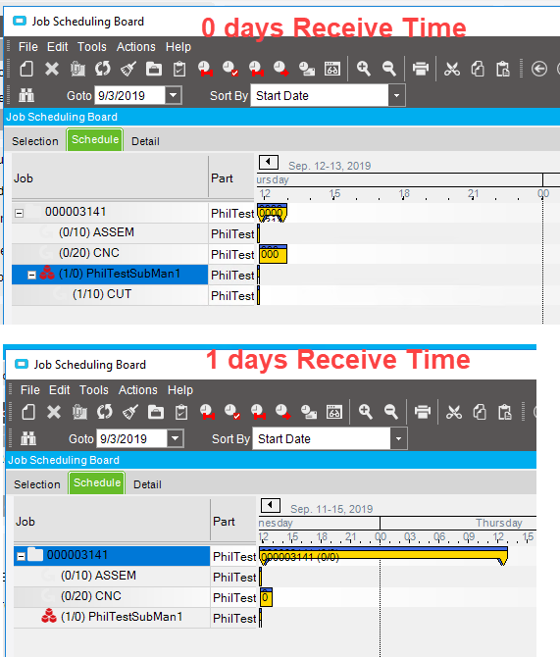Click open folder icon in top window toolbar
Screen dimensions: 560x657
point(154,69)
